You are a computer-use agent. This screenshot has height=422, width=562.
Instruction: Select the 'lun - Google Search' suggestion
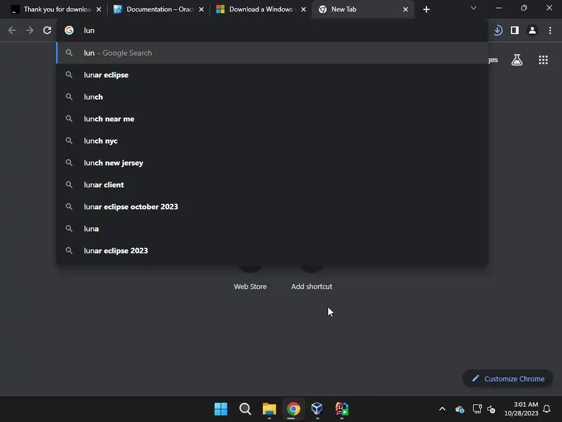click(x=272, y=53)
